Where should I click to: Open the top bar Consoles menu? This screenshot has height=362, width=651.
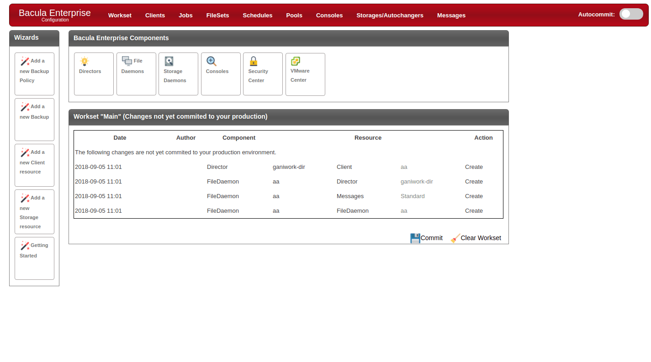329,16
